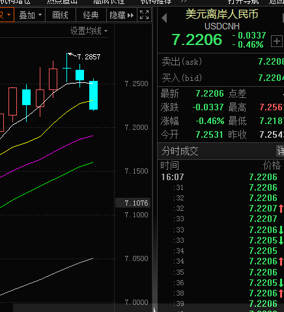
Task: Go to previous instrument with left arrow
Action: coord(164,18)
